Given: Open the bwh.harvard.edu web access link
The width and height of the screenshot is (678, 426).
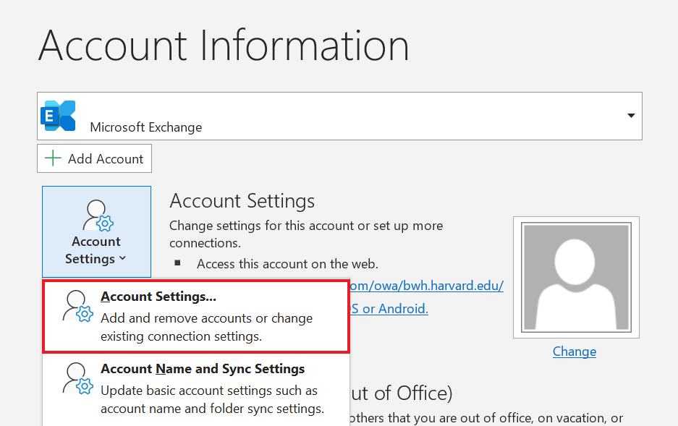Looking at the screenshot, I should [x=426, y=285].
